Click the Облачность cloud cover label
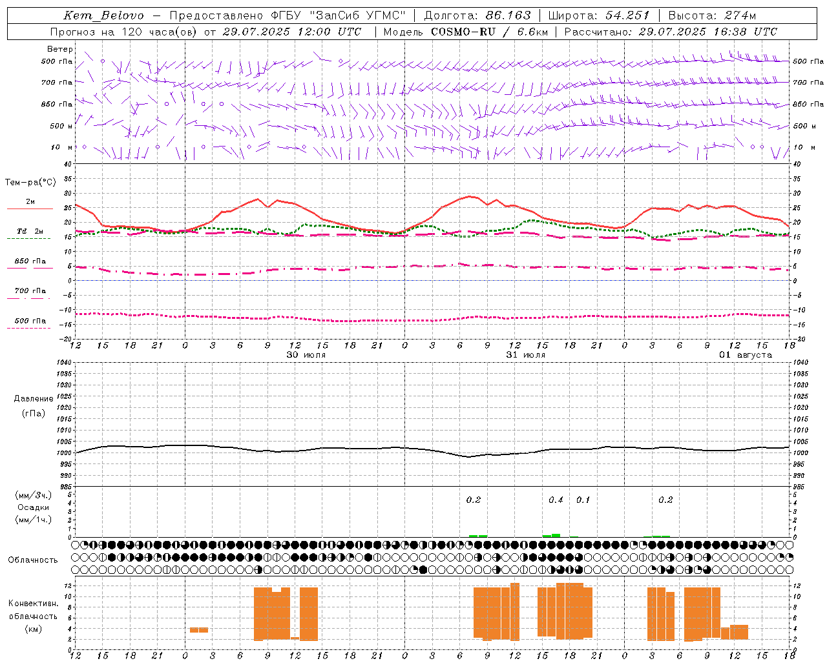 (x=33, y=560)
